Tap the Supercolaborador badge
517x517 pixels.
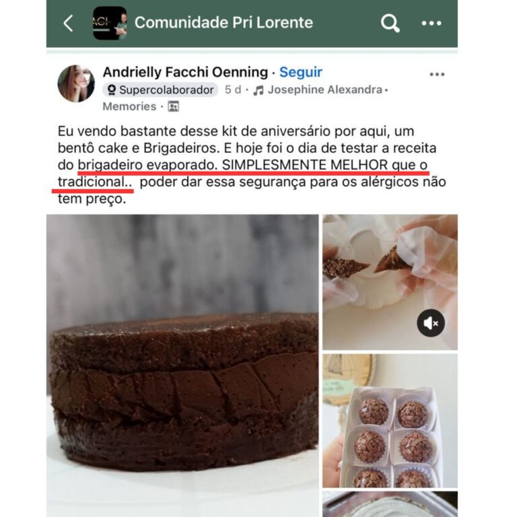[160, 90]
